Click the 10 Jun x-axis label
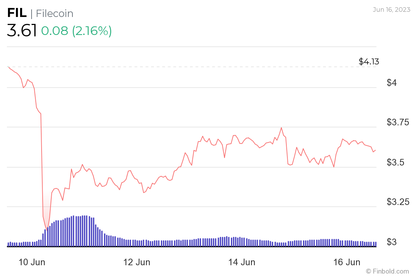Image resolution: width=416 pixels, height=277 pixels. pyautogui.click(x=32, y=262)
